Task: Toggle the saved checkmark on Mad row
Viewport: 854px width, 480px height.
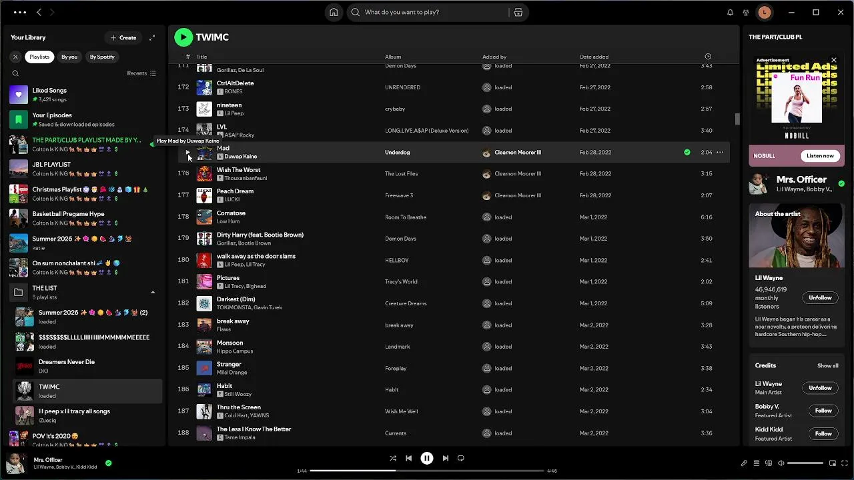Action: click(687, 152)
